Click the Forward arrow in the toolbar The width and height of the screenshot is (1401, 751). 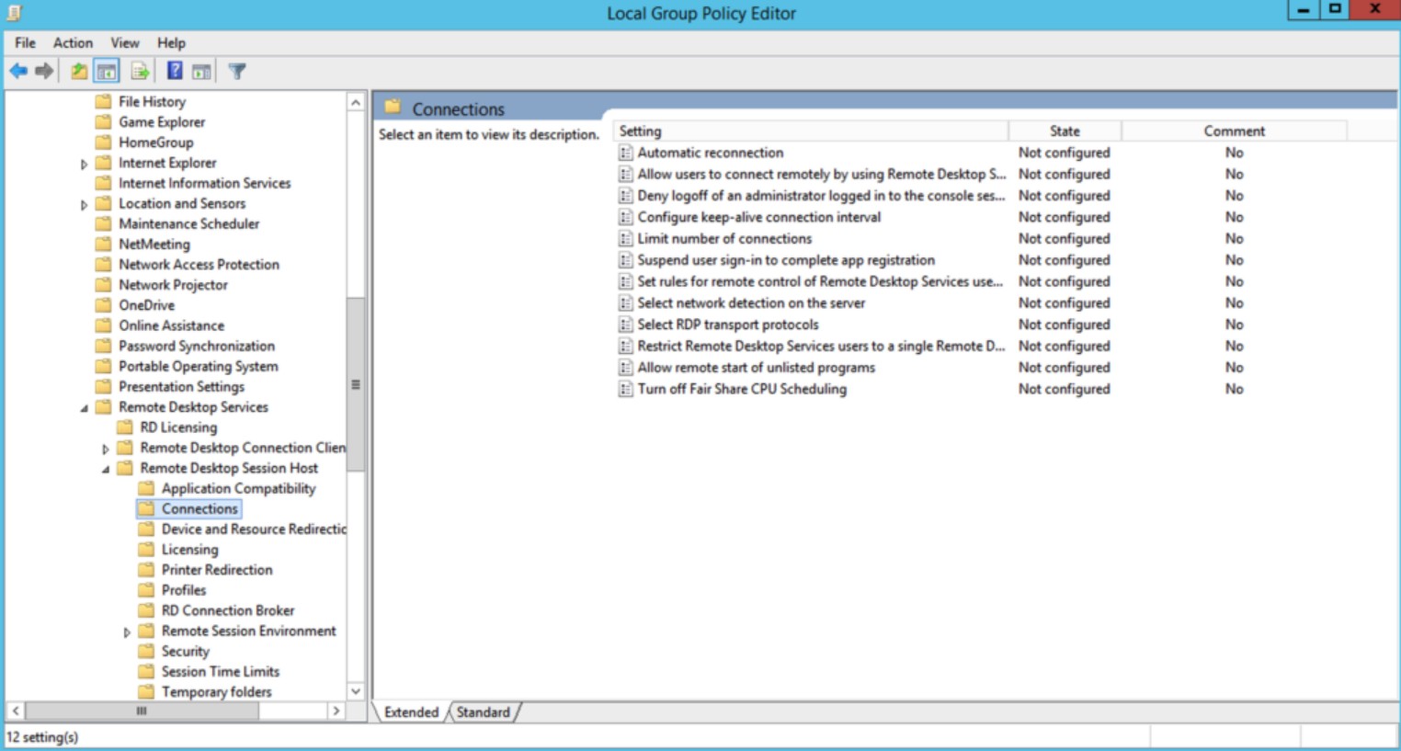click(44, 71)
